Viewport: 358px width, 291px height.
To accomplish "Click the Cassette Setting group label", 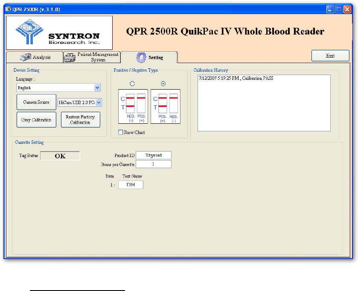I will pyautogui.click(x=29, y=142).
